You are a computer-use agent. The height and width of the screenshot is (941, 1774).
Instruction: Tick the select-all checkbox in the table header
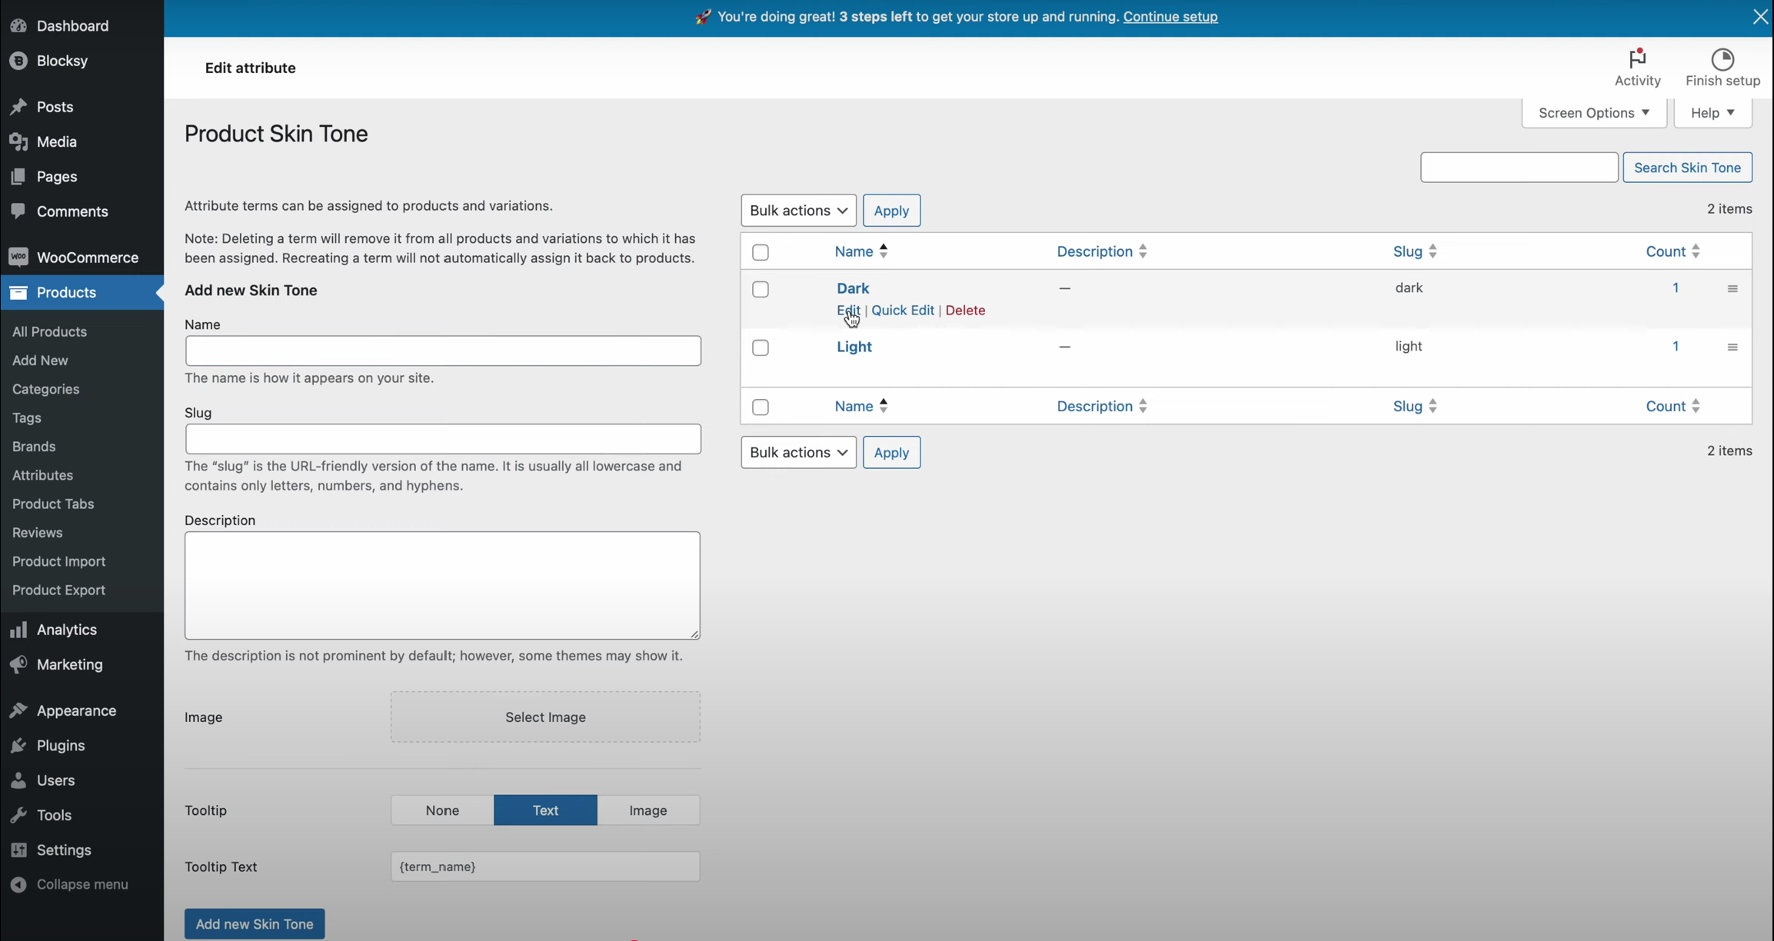pos(761,252)
